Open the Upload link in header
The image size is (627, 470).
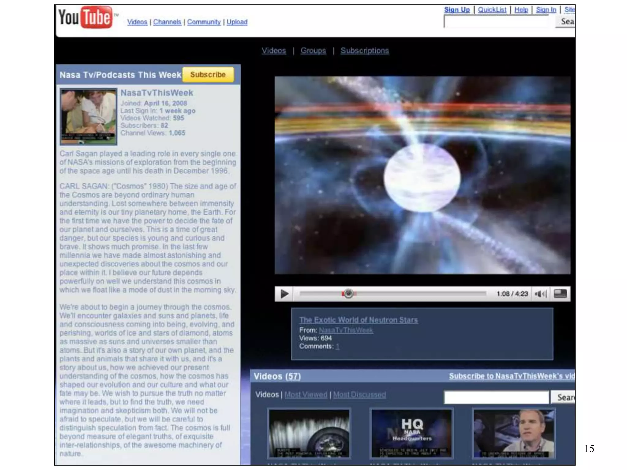pyautogui.click(x=237, y=22)
